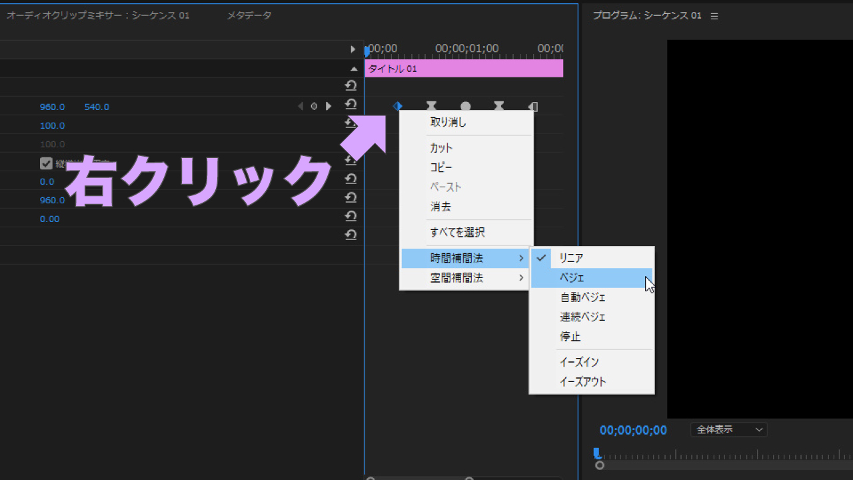Go to next keyframe arrow beside 540.0
The width and height of the screenshot is (853, 480).
tap(328, 106)
